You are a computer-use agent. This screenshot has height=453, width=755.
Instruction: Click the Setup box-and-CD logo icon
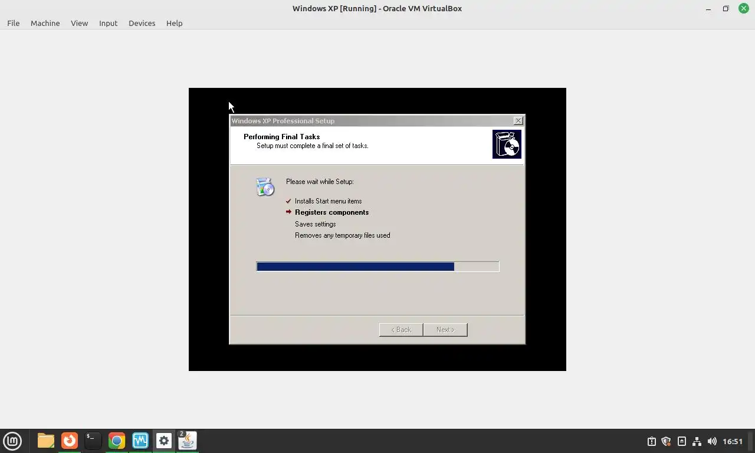coord(507,145)
